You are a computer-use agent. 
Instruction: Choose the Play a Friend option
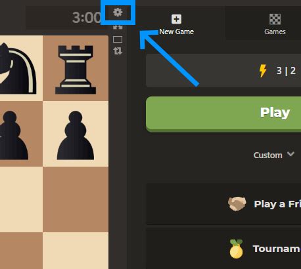(x=223, y=204)
